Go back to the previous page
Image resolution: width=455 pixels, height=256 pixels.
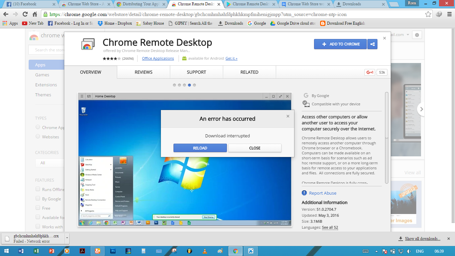click(x=6, y=14)
